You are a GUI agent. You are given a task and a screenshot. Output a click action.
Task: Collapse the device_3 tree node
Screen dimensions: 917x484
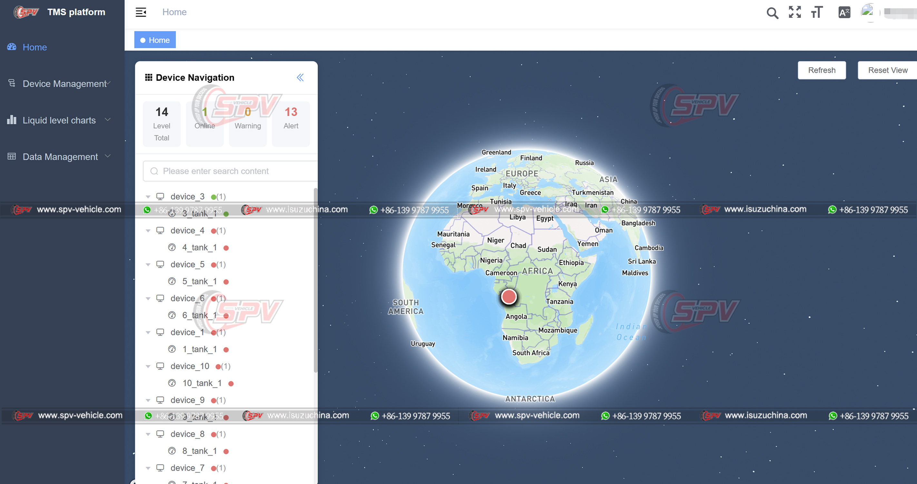(148, 197)
